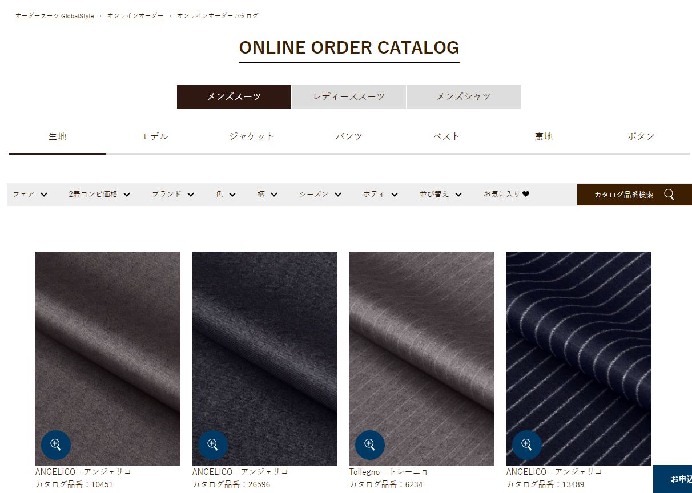
Task: Enlarge the Tollegno 6234 fabric via magnifier icon
Action: (x=370, y=445)
